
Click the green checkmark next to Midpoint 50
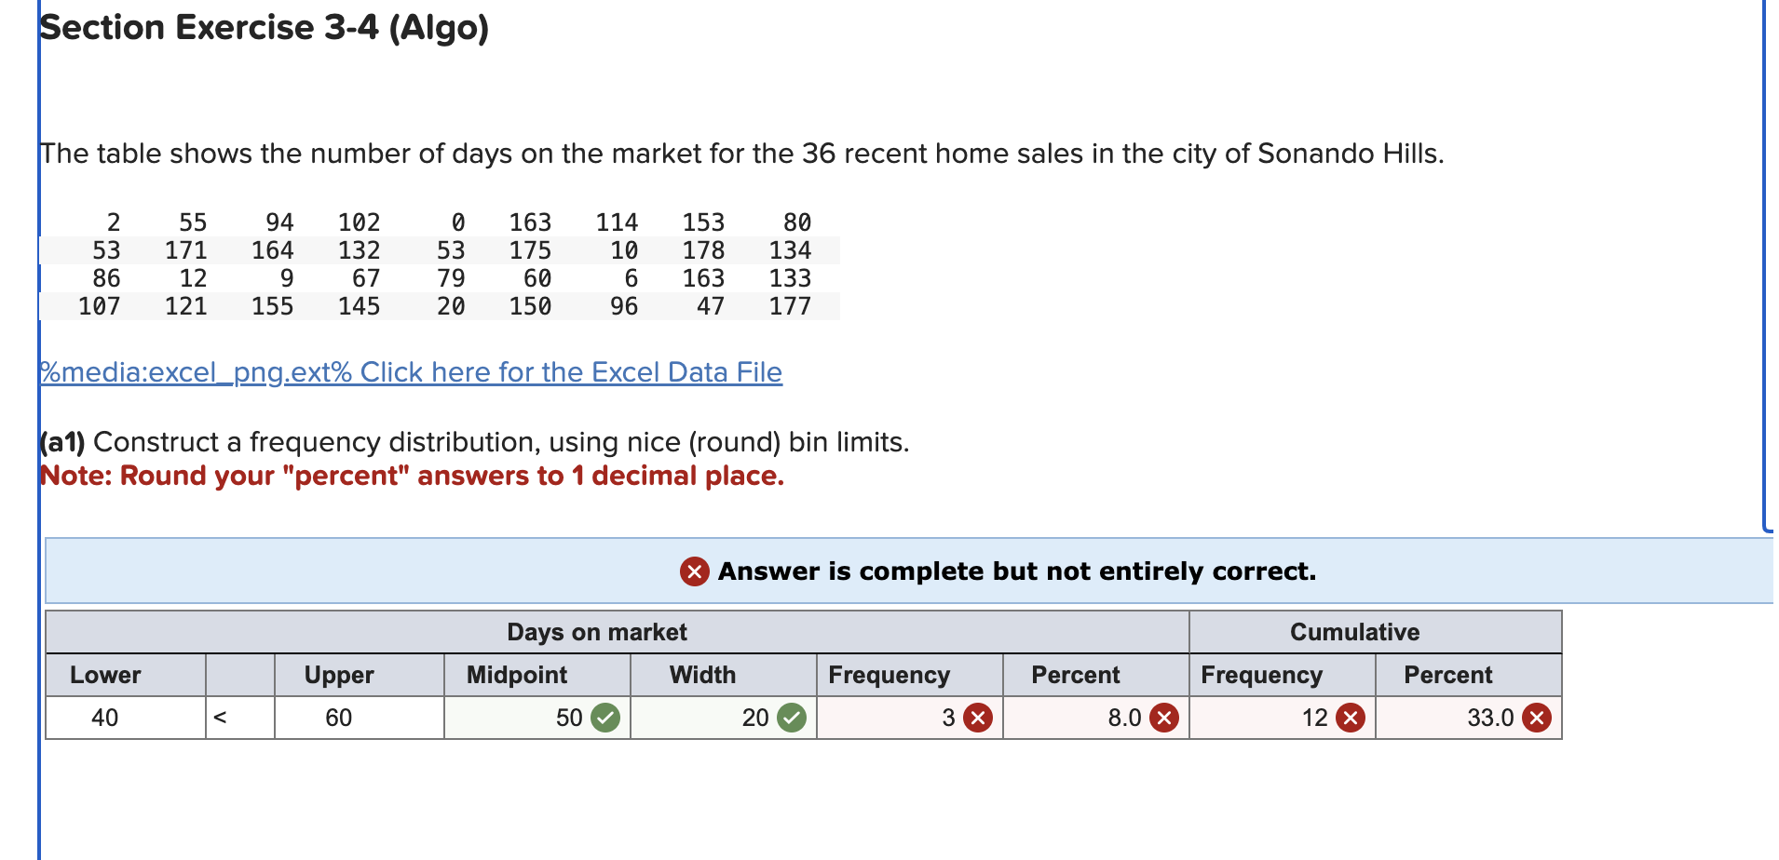pyautogui.click(x=604, y=718)
